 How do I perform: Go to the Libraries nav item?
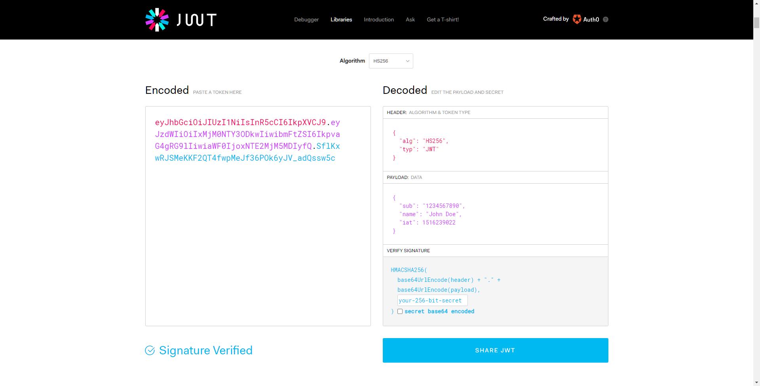coord(341,19)
